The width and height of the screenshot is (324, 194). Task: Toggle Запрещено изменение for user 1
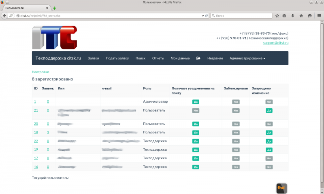pyautogui.click(x=269, y=102)
